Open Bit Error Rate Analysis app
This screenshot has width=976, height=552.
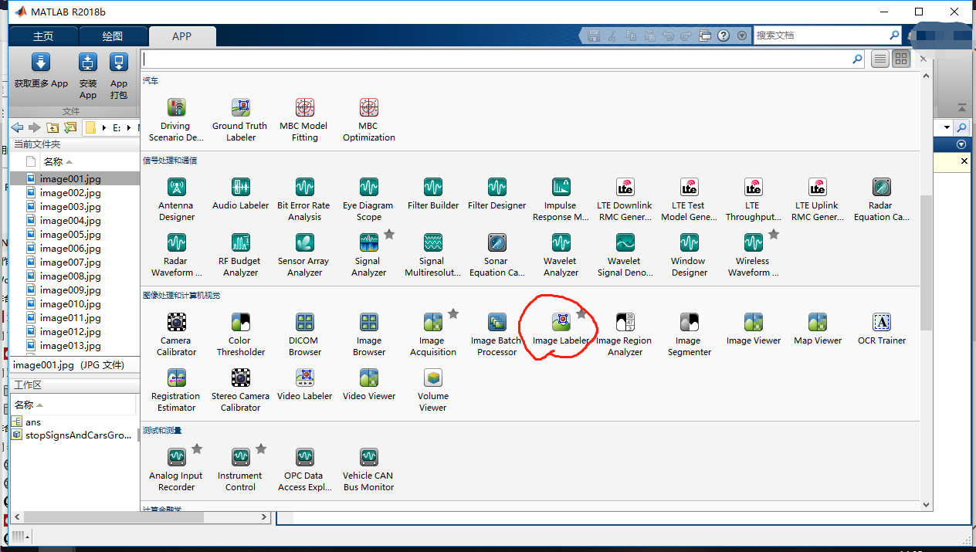point(304,199)
